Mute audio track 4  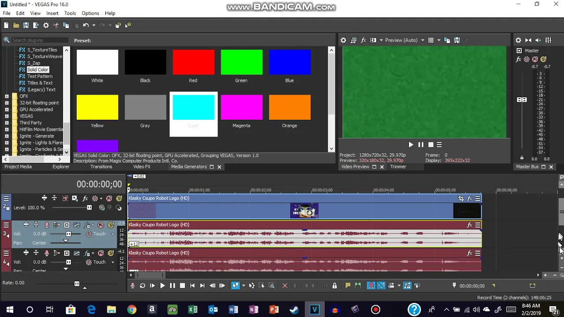tap(101, 253)
